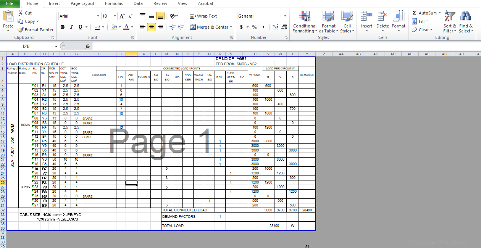This screenshot has height=248, width=481.
Task: Open the Number Format dropdown showing General
Action: [x=262, y=16]
